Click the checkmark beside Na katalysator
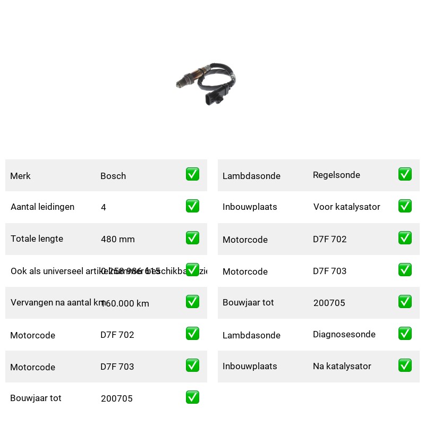The width and height of the screenshot is (425, 425). (x=405, y=365)
